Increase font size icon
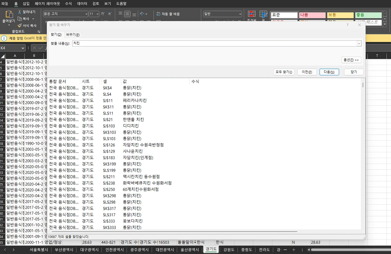 pos(103,14)
